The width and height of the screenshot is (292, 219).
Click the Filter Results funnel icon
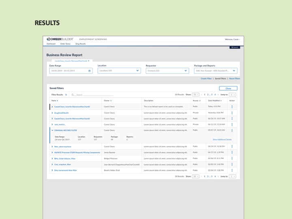(x=66, y=95)
